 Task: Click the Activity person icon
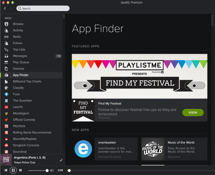[x=6, y=30]
